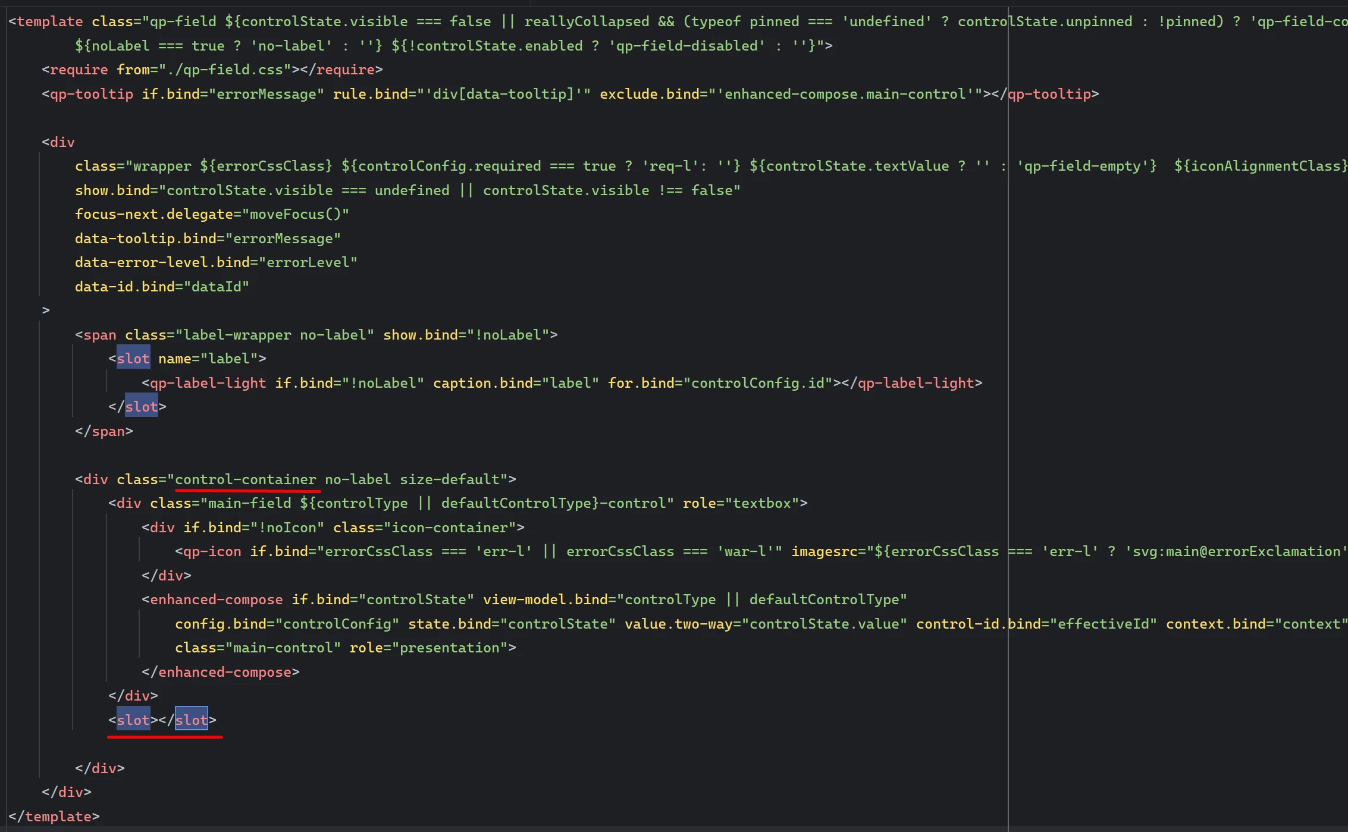The width and height of the screenshot is (1348, 832).
Task: Click the underlined control-container class name
Action: (246, 479)
